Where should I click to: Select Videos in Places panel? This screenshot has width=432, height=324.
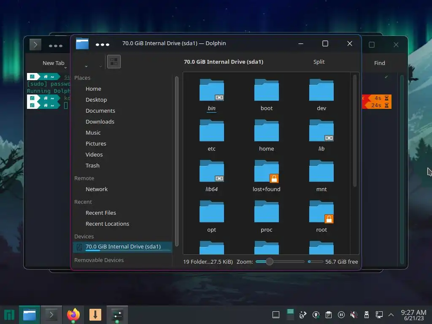point(94,154)
